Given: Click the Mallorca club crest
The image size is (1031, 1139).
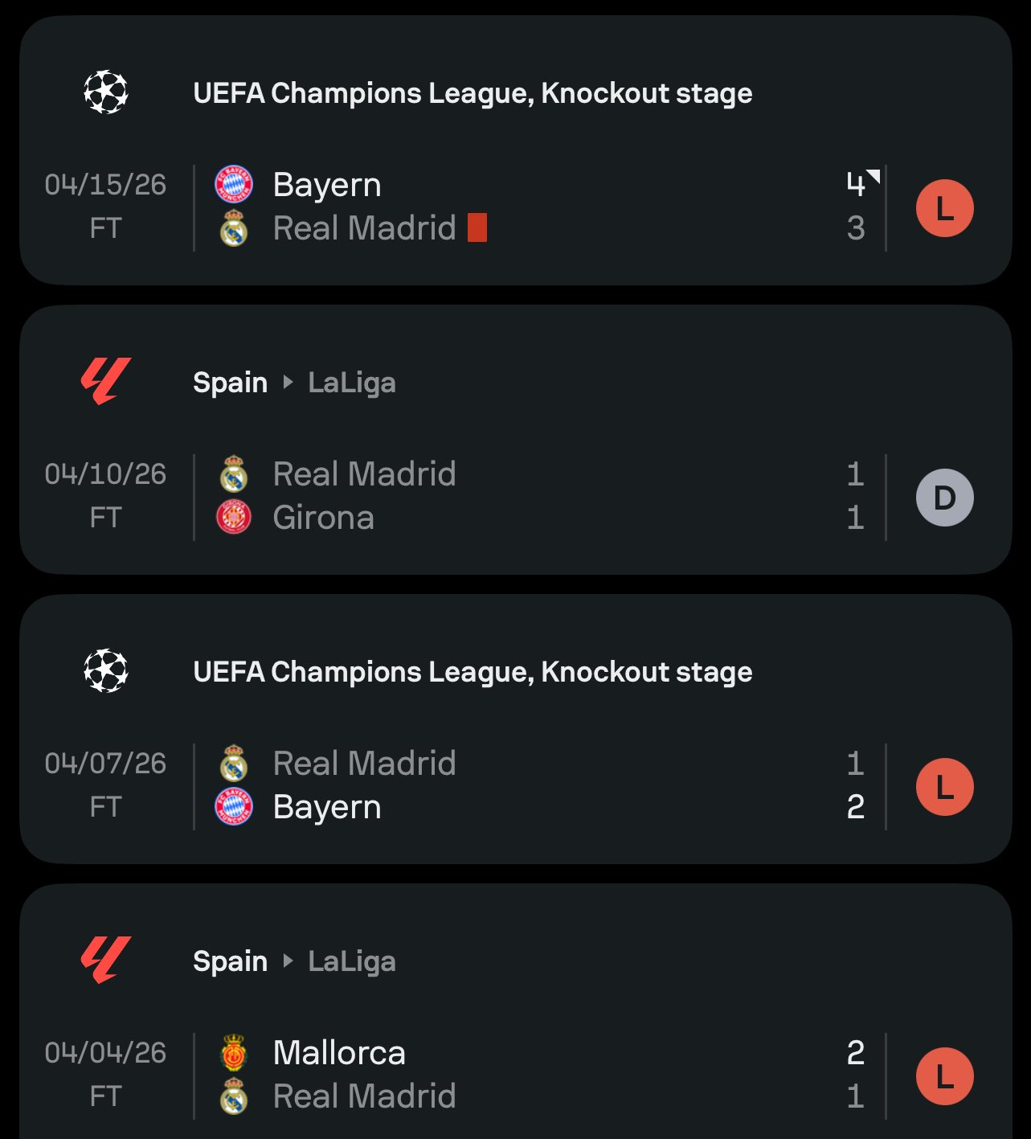Looking at the screenshot, I should point(234,1052).
